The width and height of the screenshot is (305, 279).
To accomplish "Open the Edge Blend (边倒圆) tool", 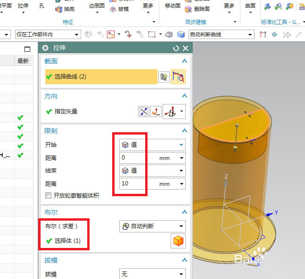I will click(x=97, y=8).
